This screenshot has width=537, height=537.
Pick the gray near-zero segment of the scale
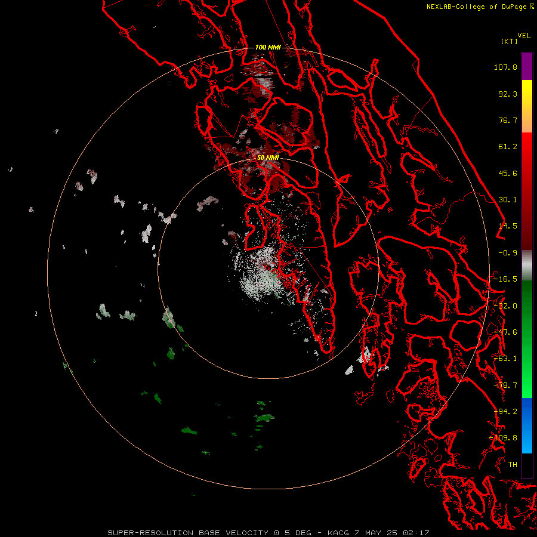[527, 266]
